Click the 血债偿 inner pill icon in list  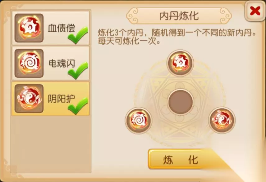coord(29,28)
